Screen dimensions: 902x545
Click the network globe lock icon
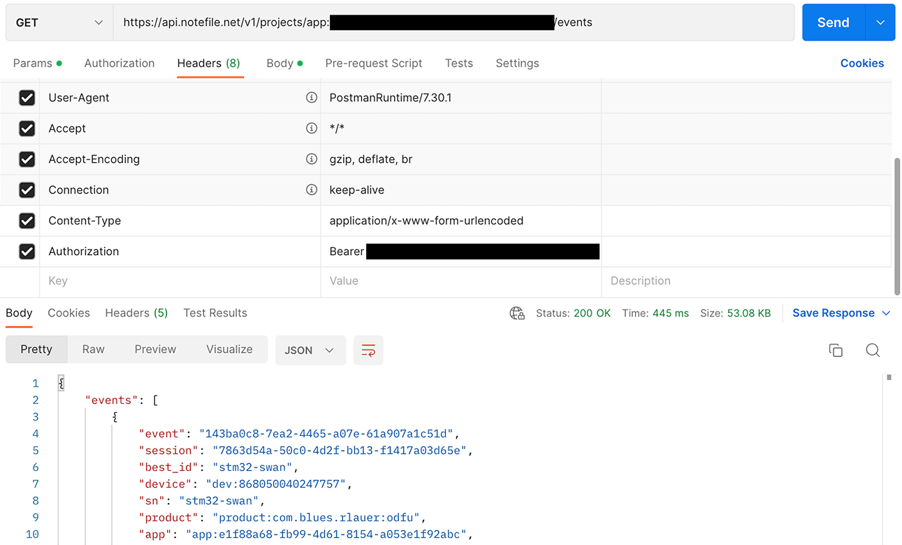click(517, 313)
